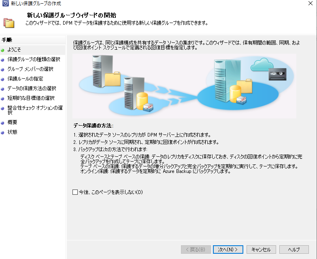This screenshot has height=259, width=317.
Task: Click the cloud icon in the diagram
Action: pos(262,64)
